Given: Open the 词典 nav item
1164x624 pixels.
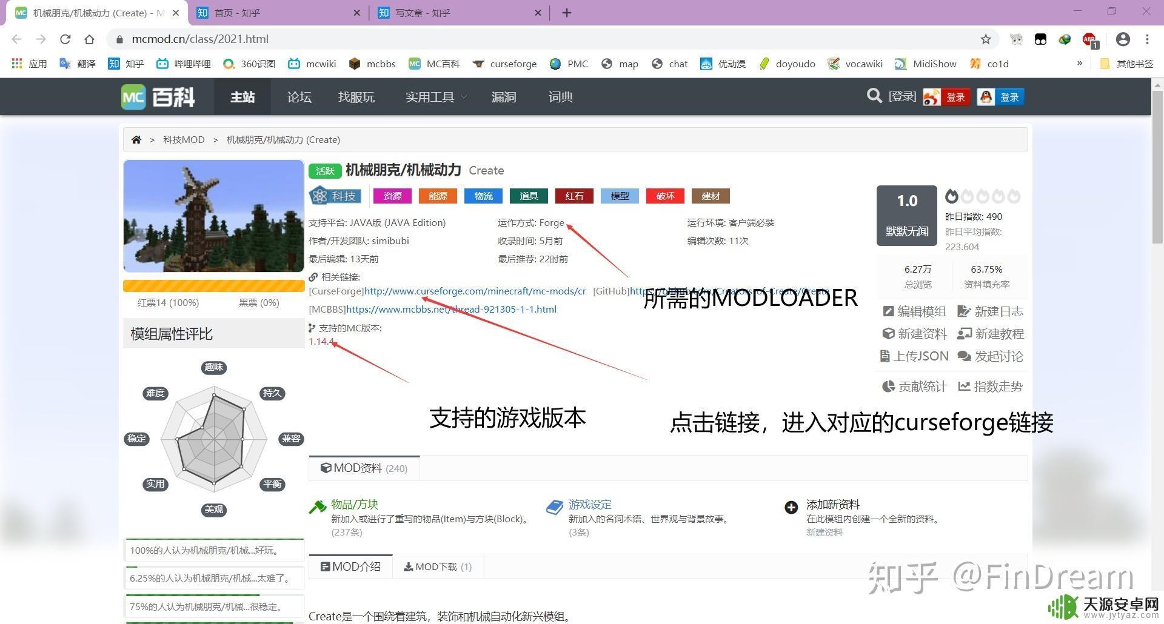Looking at the screenshot, I should (561, 97).
